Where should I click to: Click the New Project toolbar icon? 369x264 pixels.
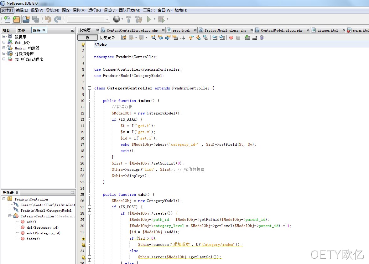click(x=17, y=19)
